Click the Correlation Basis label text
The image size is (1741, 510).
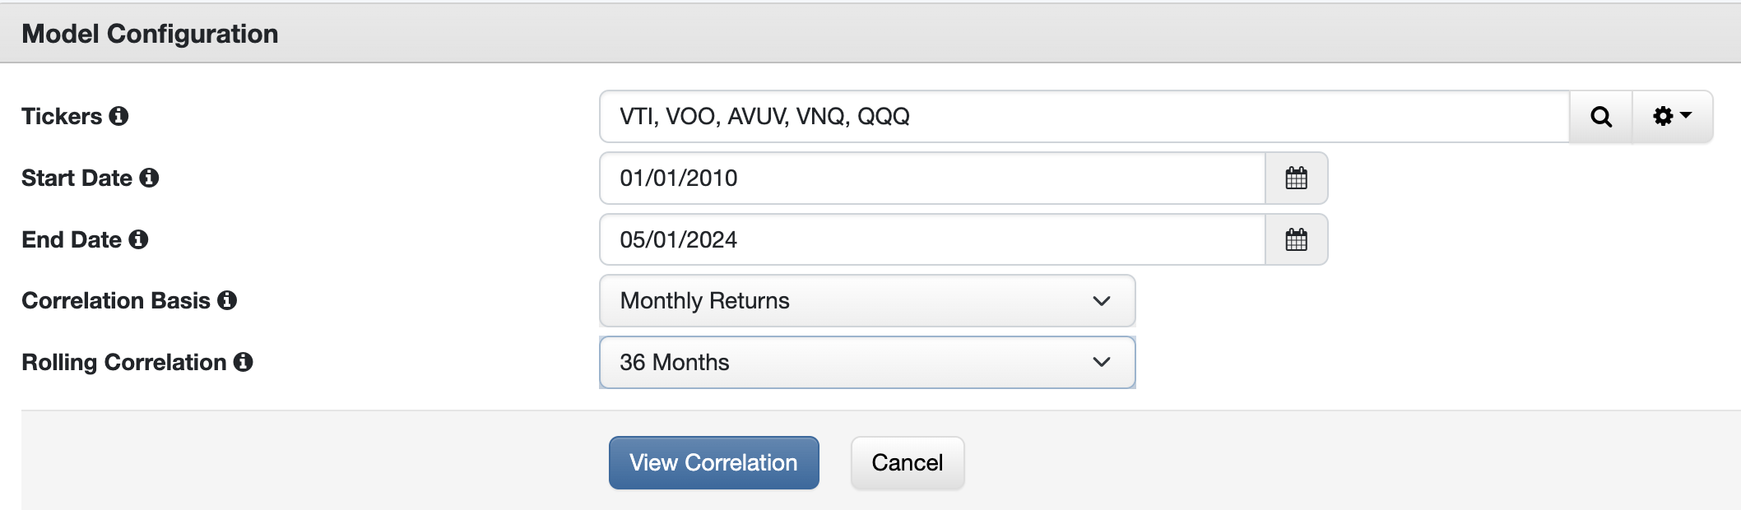[116, 300]
